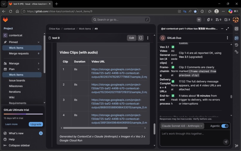Click the Upgrade button

pos(36,124)
